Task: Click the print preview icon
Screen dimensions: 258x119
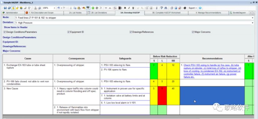Action: coord(35,8)
